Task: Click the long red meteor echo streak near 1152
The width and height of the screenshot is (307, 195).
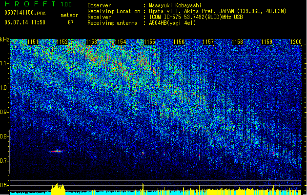Action: point(58,151)
